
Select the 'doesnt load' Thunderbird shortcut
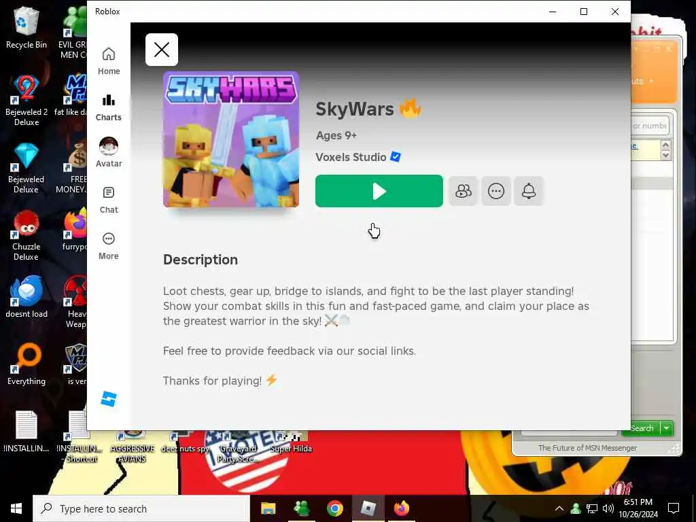[27, 296]
